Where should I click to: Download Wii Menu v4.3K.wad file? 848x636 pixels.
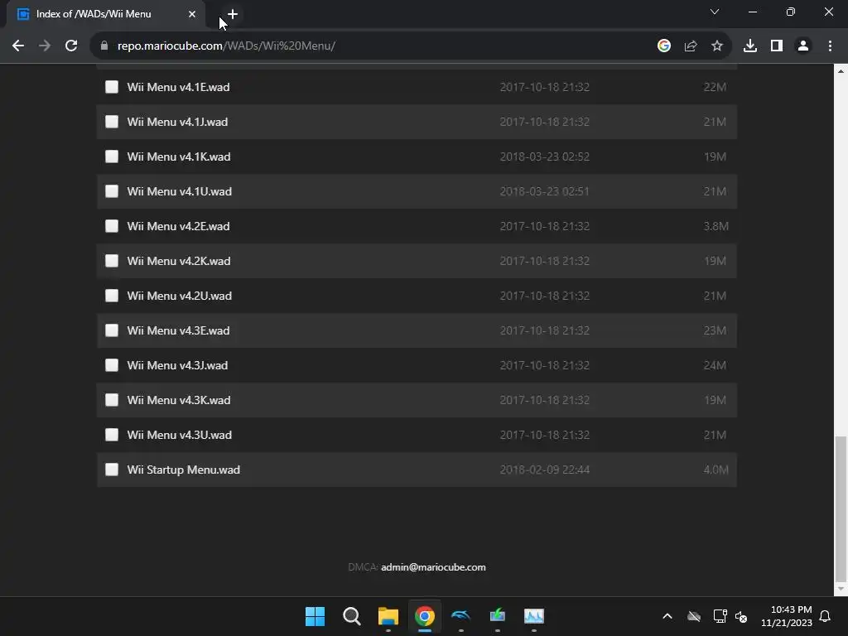(179, 400)
